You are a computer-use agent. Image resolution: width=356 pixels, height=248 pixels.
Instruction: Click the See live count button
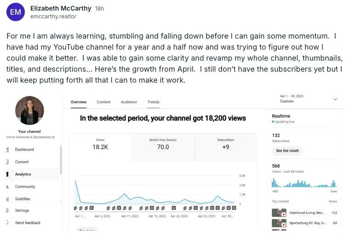[x=287, y=151]
